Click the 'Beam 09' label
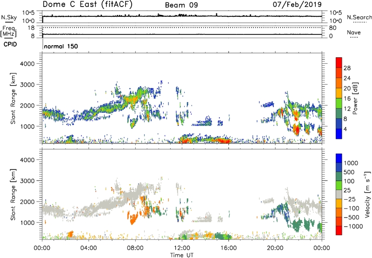372x258 pixels. [x=181, y=5]
